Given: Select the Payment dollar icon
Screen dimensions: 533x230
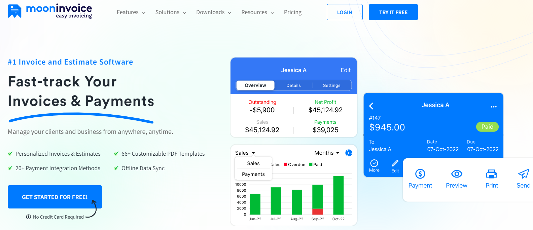Looking at the screenshot, I should pos(420,174).
